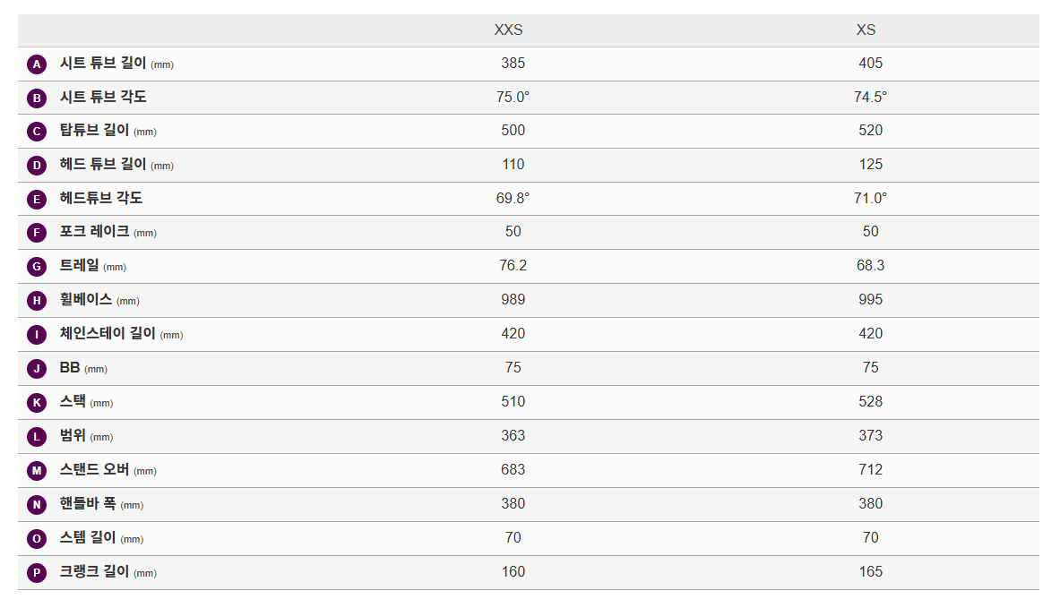
Task: Click the C letter badge
Action: pyautogui.click(x=37, y=132)
